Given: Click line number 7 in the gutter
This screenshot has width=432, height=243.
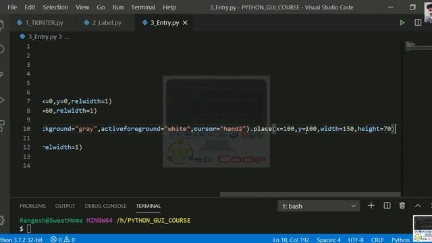Looking at the screenshot, I should tap(28, 101).
